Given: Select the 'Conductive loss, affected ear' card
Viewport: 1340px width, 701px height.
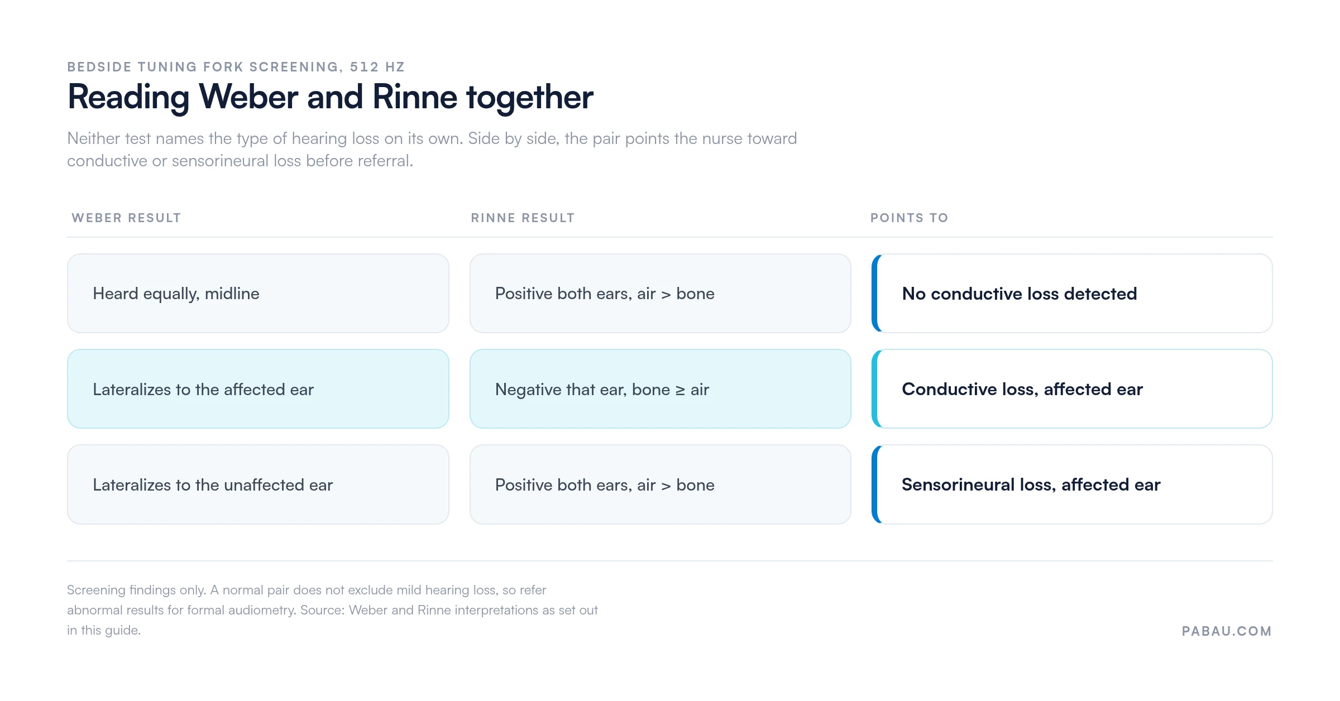Looking at the screenshot, I should 1072,389.
